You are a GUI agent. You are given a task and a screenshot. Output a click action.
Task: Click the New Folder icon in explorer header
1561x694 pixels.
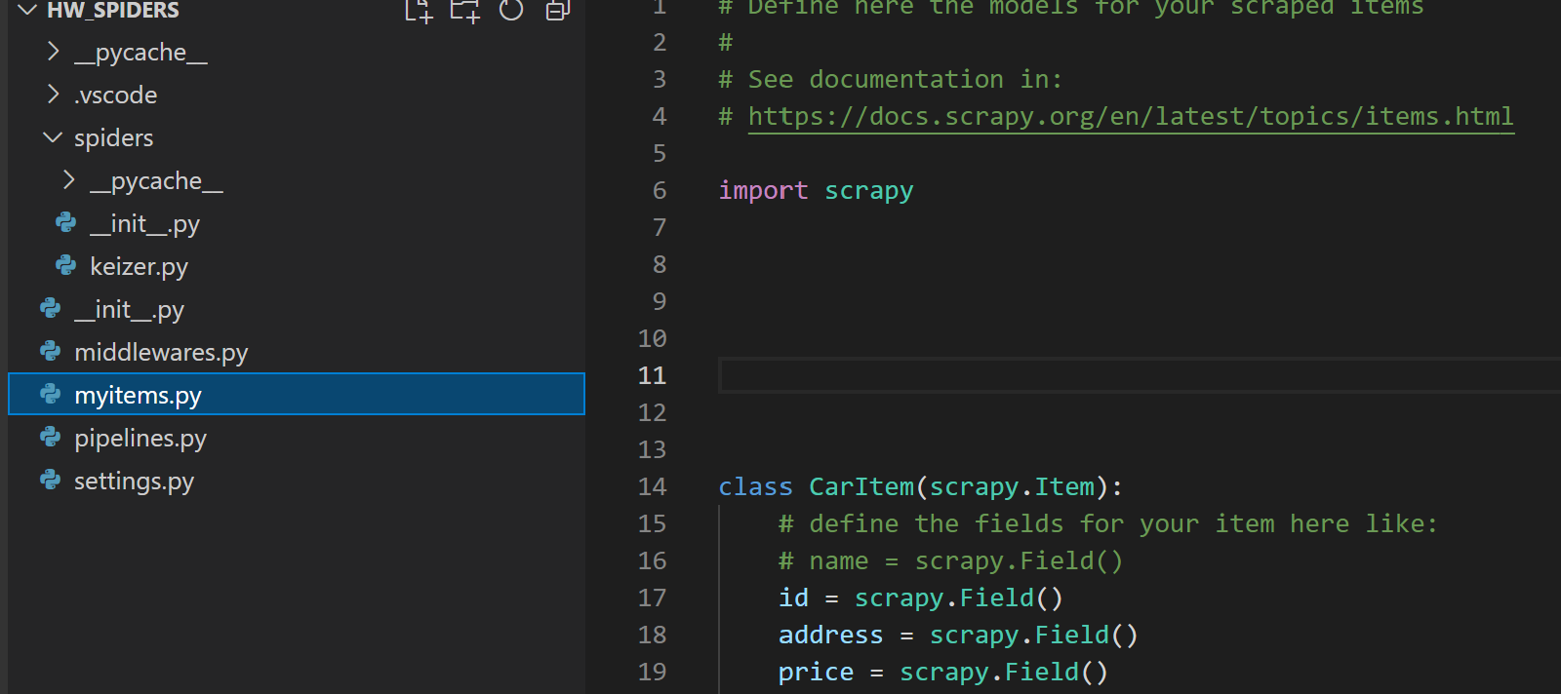click(465, 10)
